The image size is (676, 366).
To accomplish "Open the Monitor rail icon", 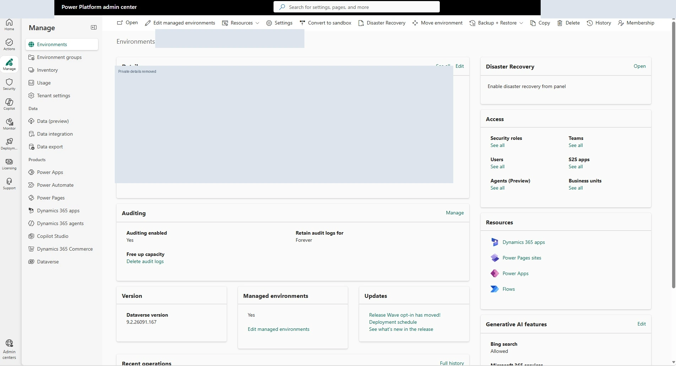I will [9, 124].
